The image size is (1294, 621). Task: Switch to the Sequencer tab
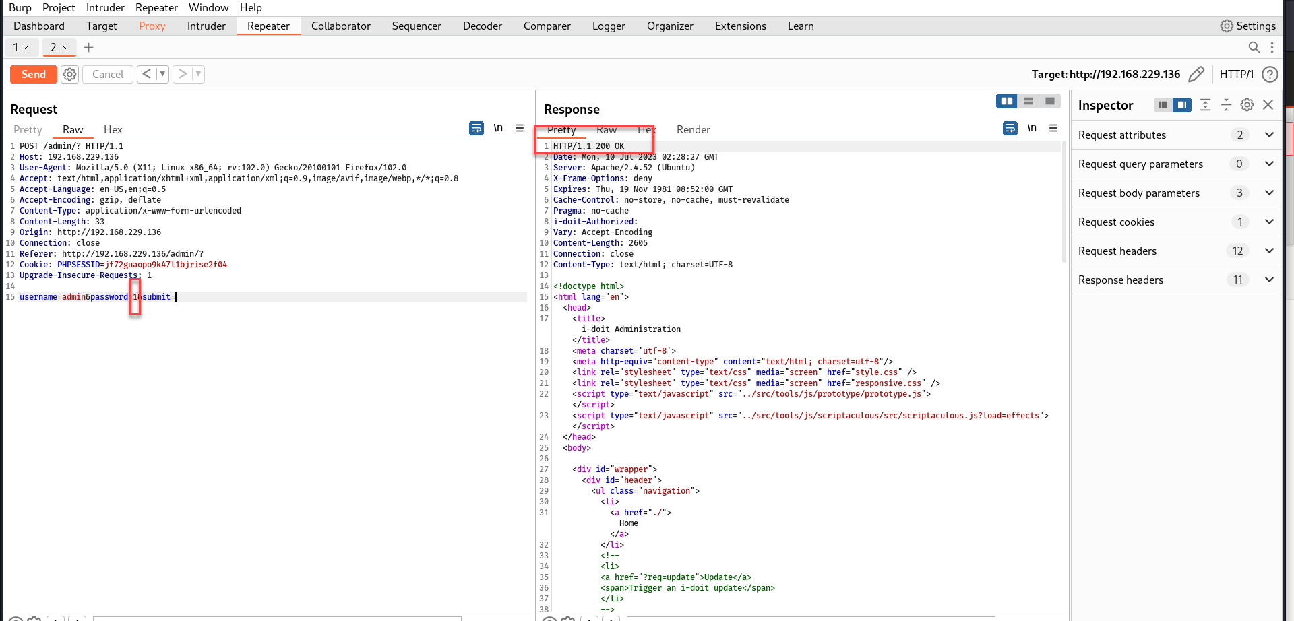[417, 26]
